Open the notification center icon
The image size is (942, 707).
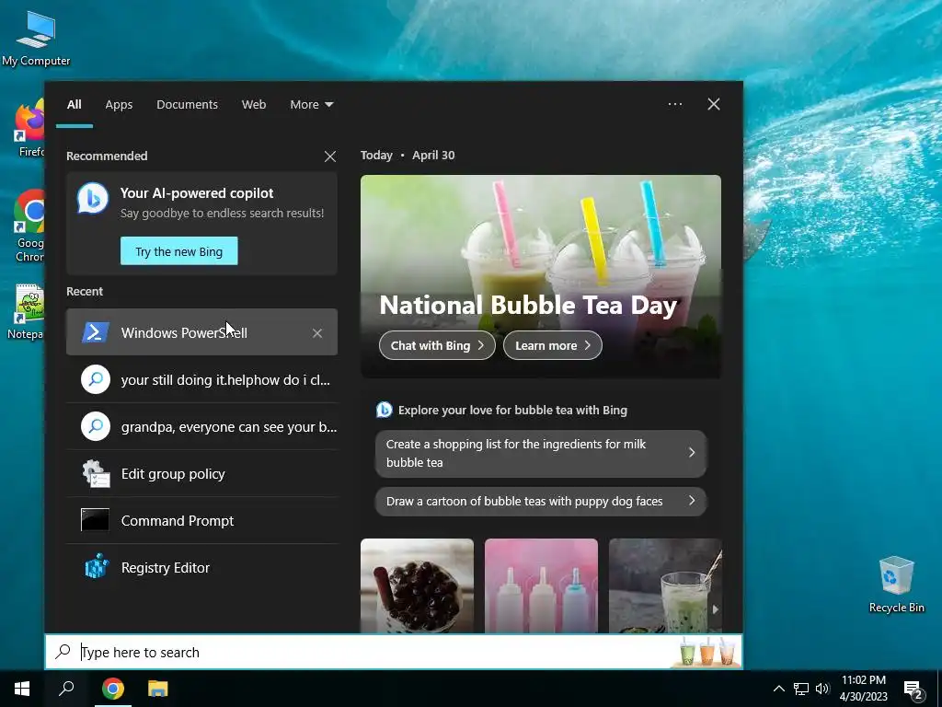tap(913, 689)
